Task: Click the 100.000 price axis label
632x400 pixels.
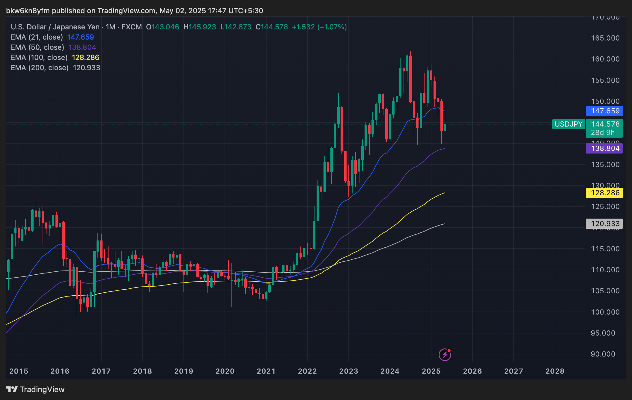Action: [x=605, y=312]
